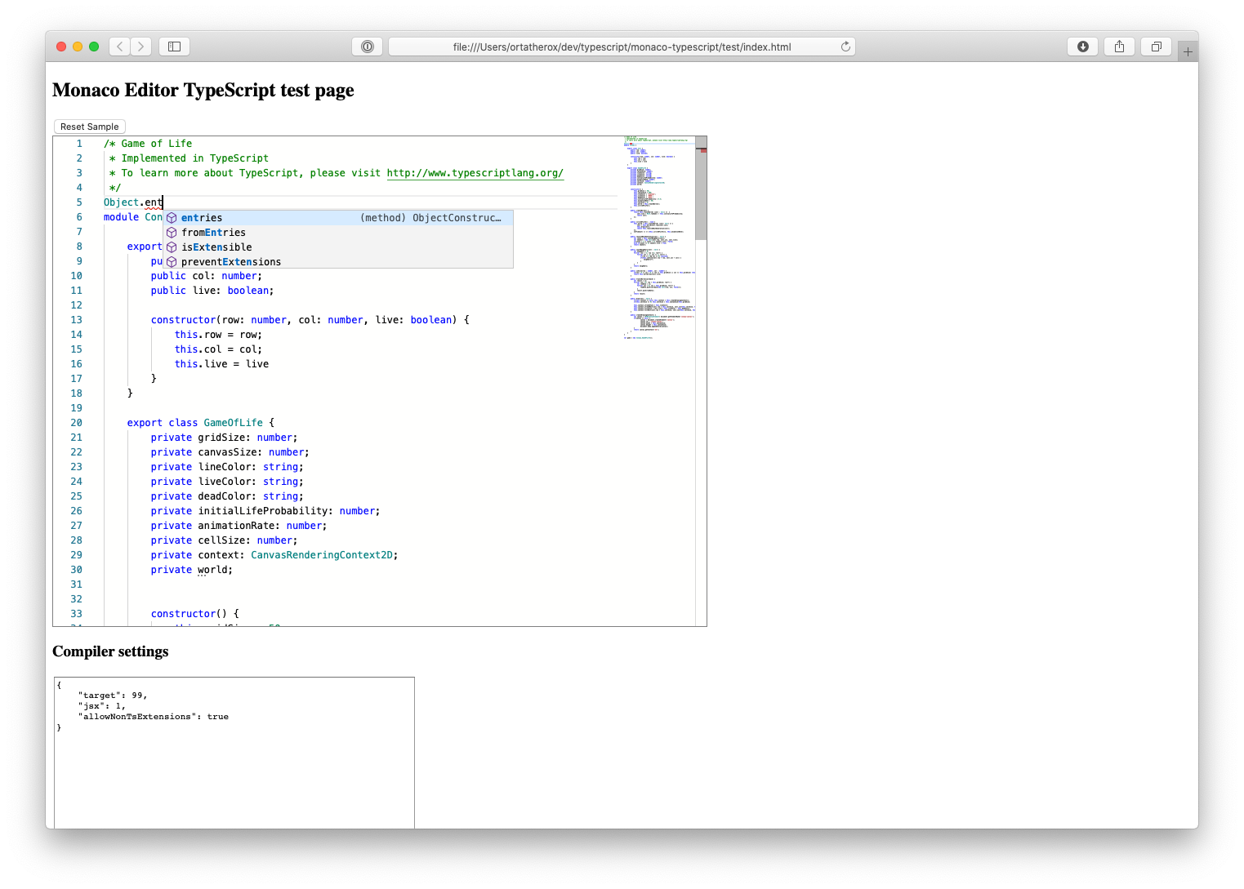Click the Reset Sample button
This screenshot has height=889, width=1244.
coord(90,127)
